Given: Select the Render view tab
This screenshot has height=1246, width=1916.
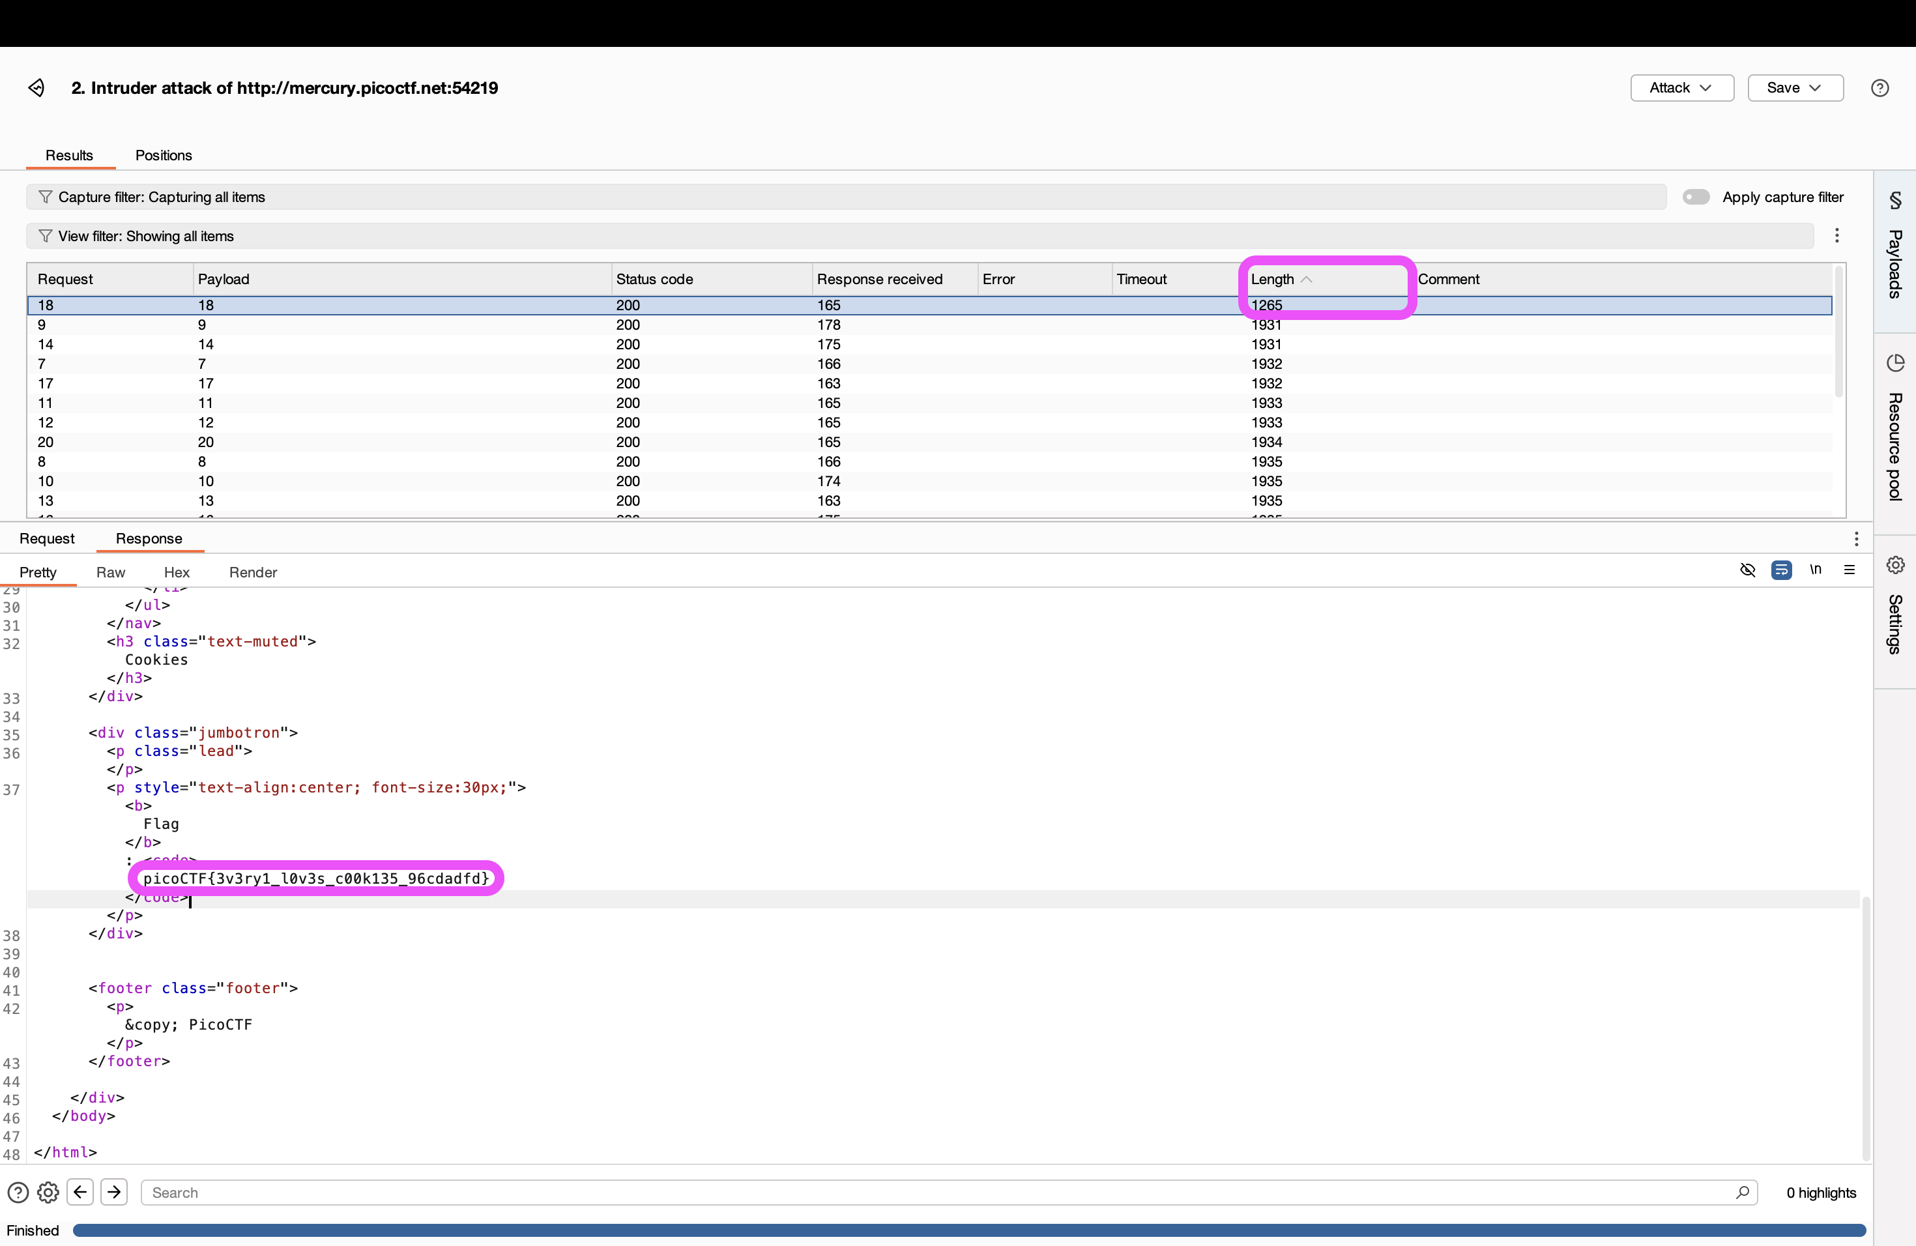Looking at the screenshot, I should pyautogui.click(x=253, y=572).
